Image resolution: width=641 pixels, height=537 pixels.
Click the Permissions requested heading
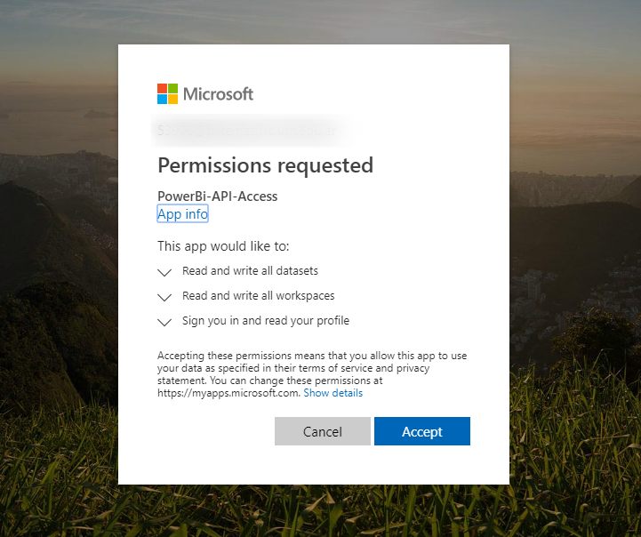click(x=265, y=165)
